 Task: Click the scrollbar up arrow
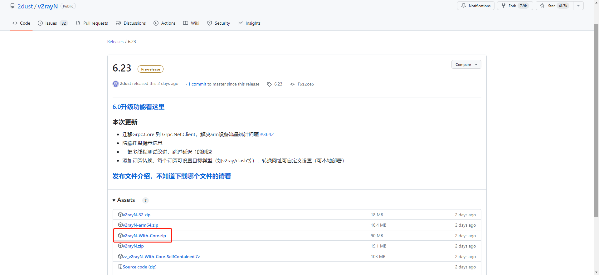tap(596, 2)
